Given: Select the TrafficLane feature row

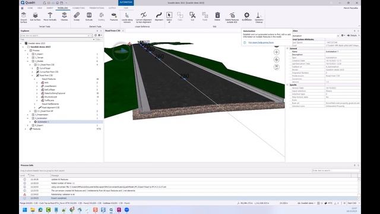Looking at the screenshot, I should point(49,100).
